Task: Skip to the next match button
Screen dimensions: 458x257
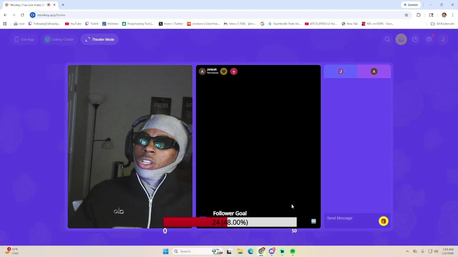Action: pos(313,221)
